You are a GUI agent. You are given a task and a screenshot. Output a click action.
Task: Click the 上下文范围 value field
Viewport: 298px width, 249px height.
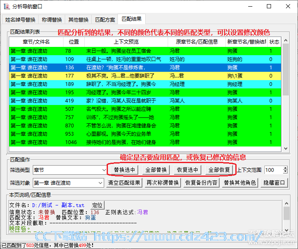coord(274,170)
